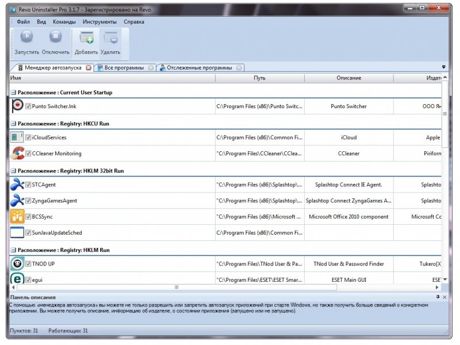Sort by the Путь column header
460x345 pixels.
coord(260,78)
